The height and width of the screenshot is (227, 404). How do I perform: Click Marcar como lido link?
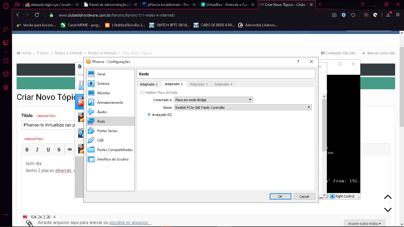tap(379, 53)
